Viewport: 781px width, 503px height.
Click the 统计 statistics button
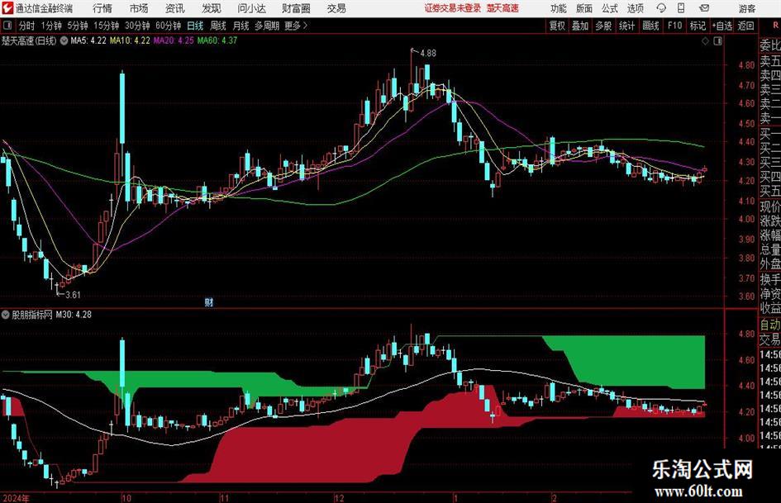click(x=626, y=26)
